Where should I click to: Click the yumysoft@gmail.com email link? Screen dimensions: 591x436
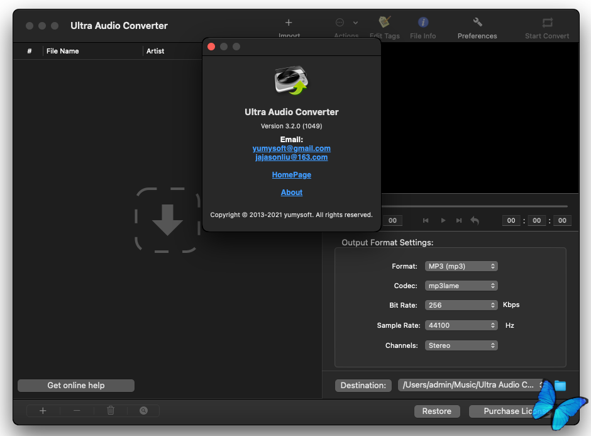[x=291, y=148]
